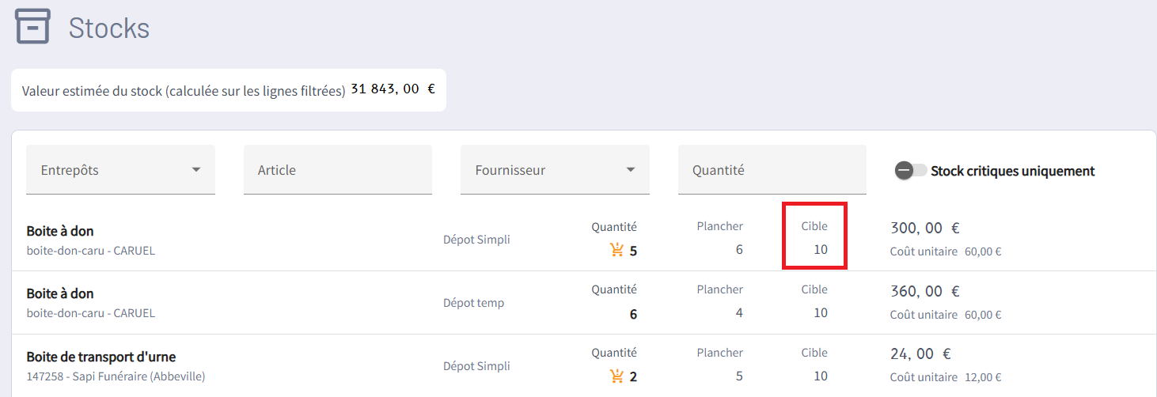
Task: Click Plancher value 6 of first row
Action: click(x=739, y=250)
